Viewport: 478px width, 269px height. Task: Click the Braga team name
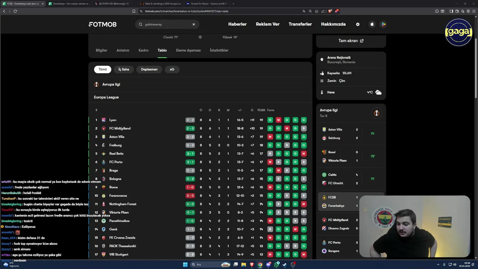[114, 170]
